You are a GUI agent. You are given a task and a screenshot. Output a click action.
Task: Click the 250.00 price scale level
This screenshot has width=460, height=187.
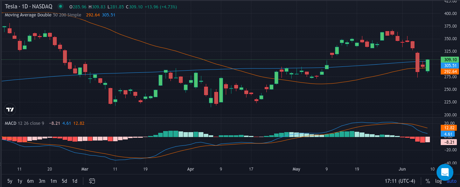pyautogui.click(x=450, y=89)
